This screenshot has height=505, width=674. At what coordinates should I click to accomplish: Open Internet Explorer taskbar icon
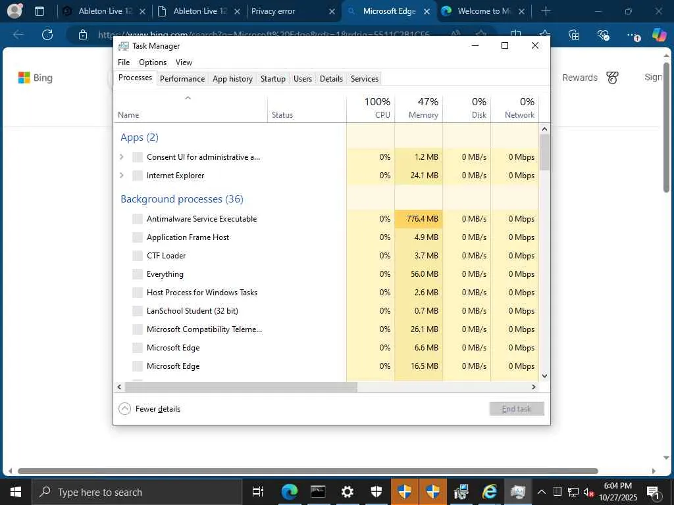coord(490,492)
